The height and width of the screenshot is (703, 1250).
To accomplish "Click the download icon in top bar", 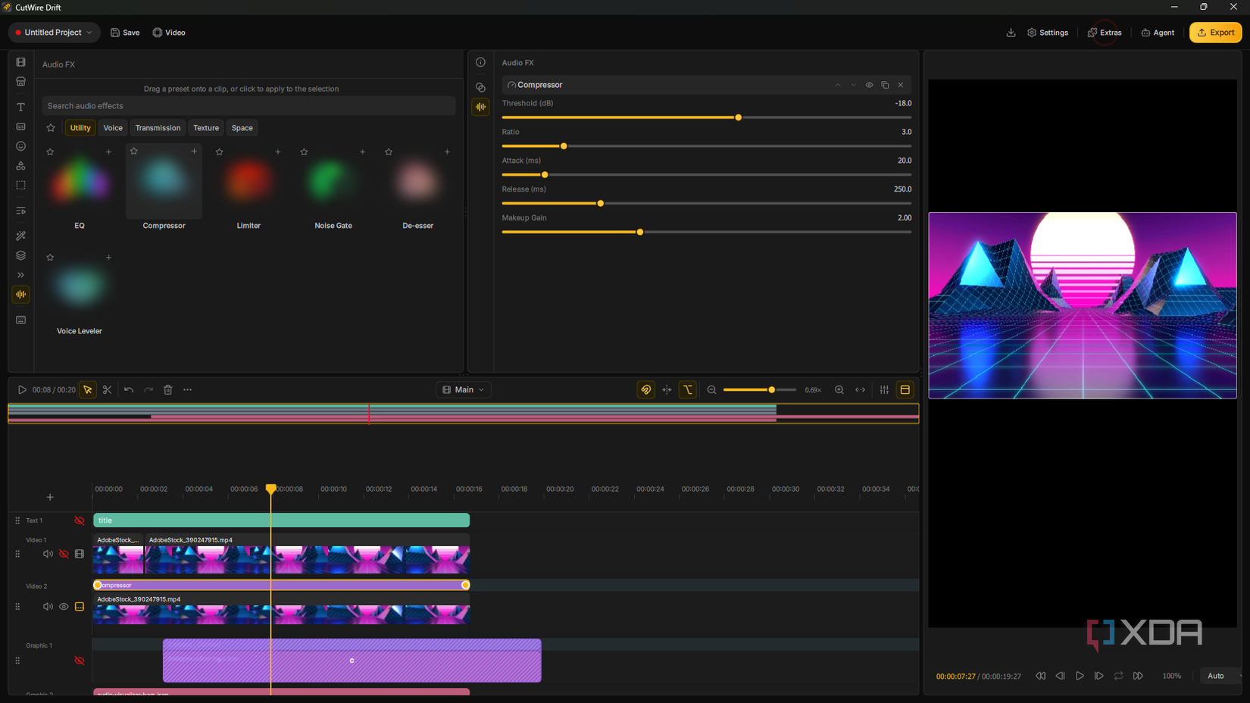I will tap(1011, 33).
